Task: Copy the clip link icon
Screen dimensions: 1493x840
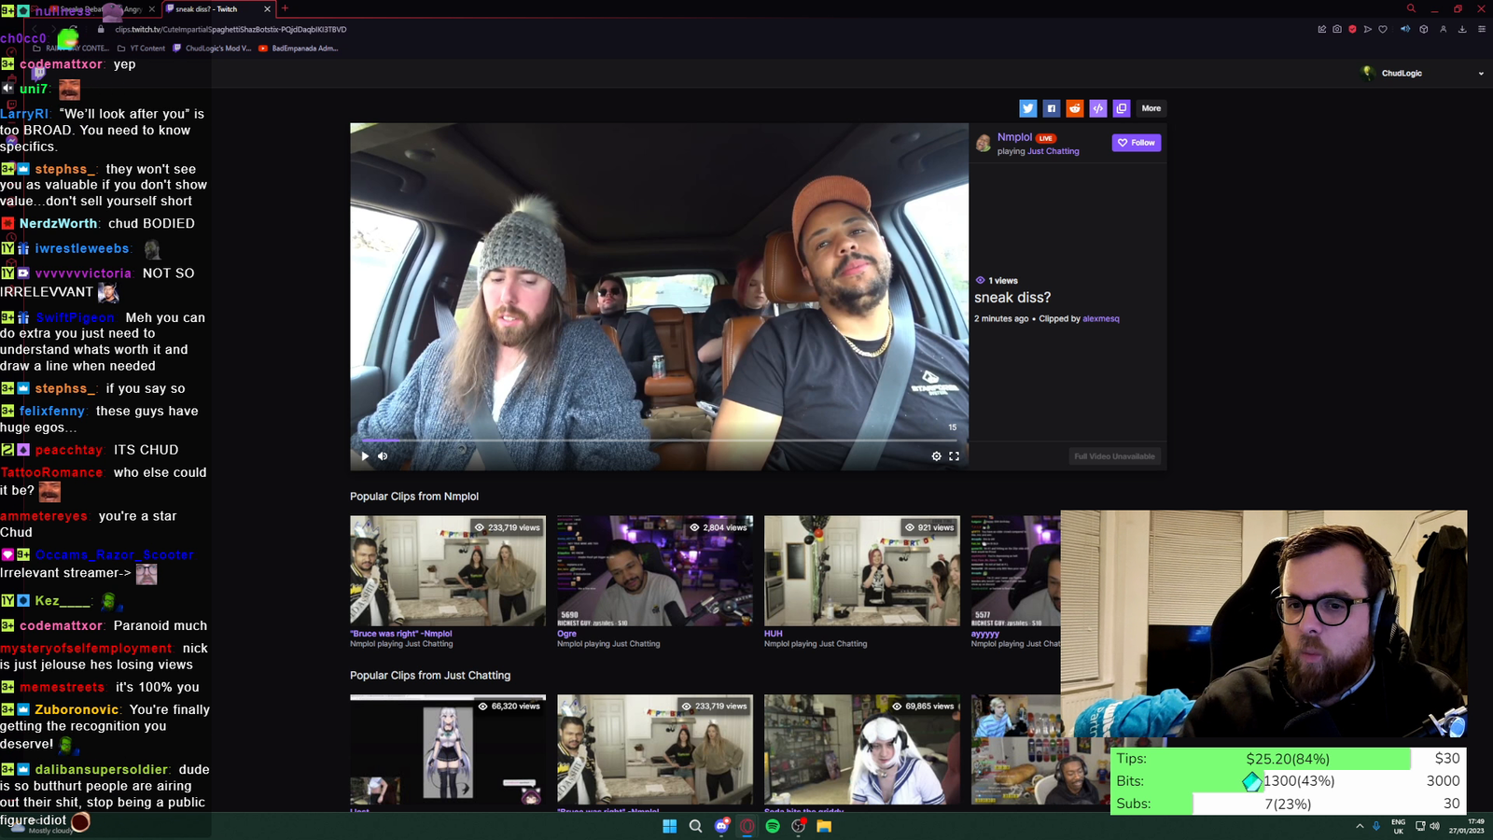Action: 1122,108
